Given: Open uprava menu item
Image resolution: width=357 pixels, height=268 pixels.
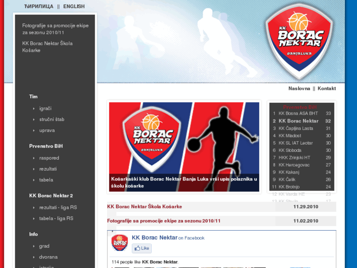Looking at the screenshot, I should pyautogui.click(x=47, y=130).
